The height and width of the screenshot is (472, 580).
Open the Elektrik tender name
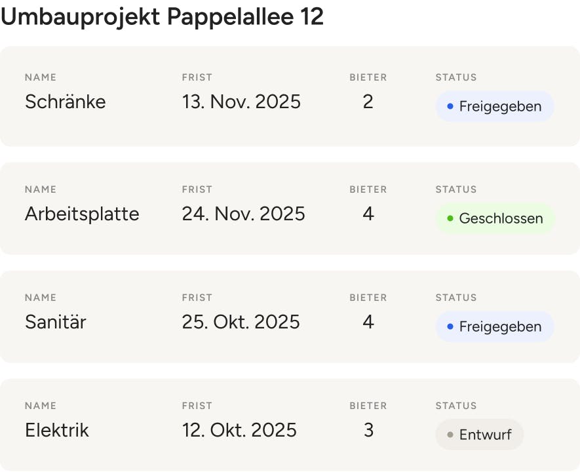click(x=57, y=430)
